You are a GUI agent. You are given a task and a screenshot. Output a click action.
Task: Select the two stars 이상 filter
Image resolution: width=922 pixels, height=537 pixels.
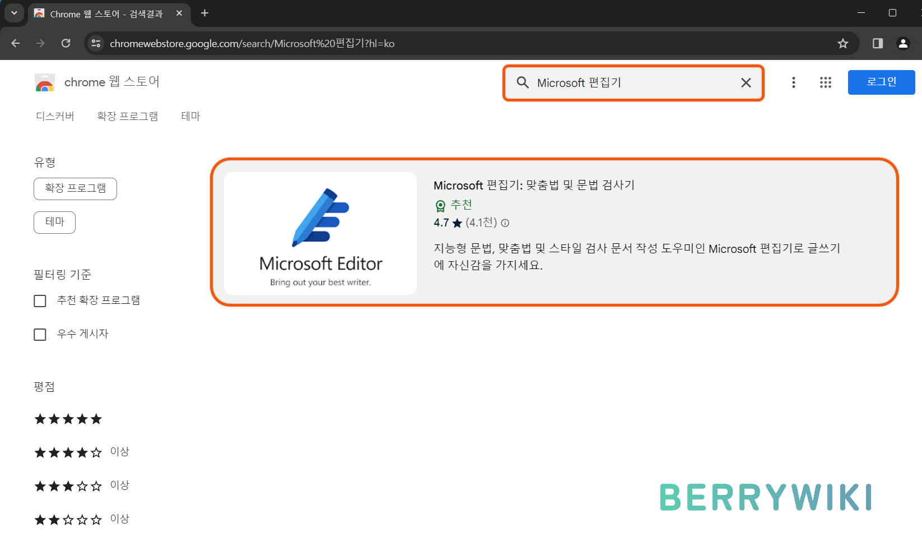(x=82, y=519)
